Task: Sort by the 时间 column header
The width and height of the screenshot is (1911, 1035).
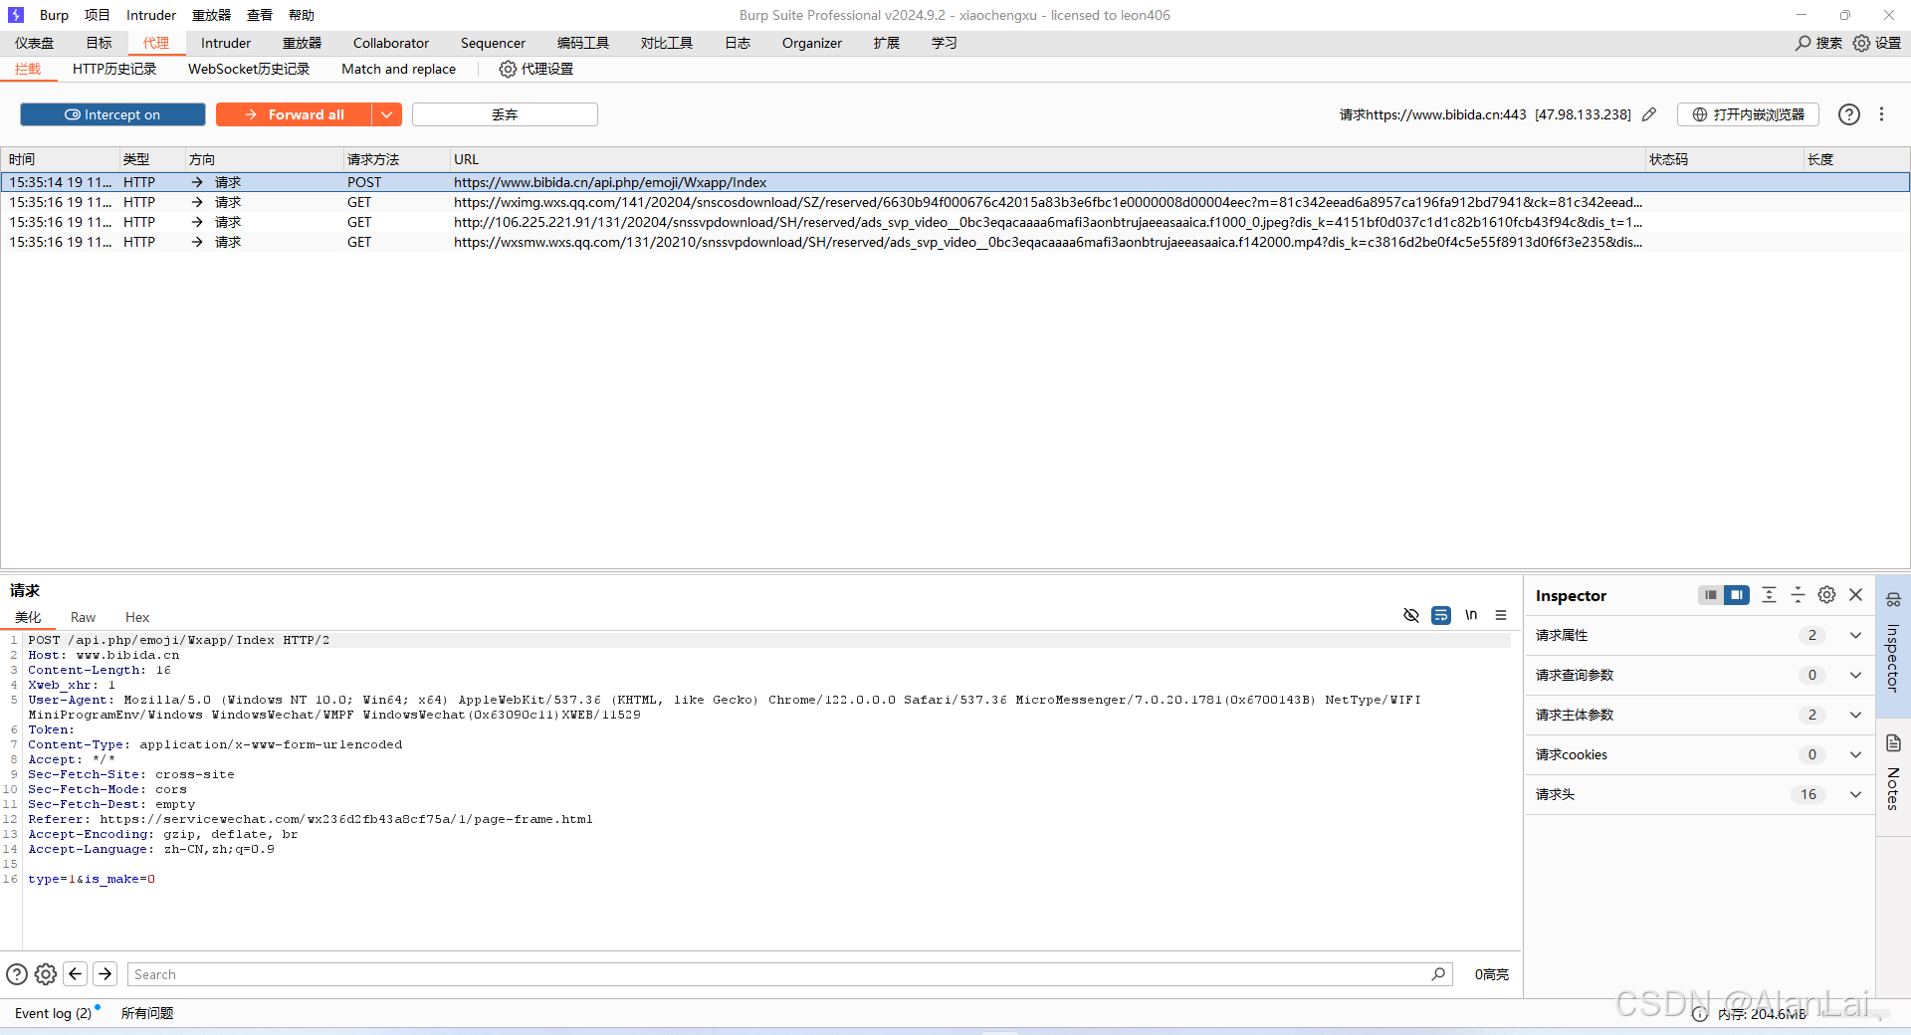Action: pyautogui.click(x=60, y=159)
